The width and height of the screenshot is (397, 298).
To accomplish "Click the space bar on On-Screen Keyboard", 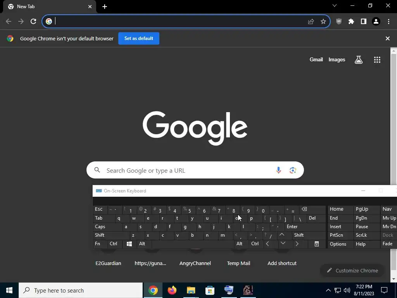I will (193, 244).
